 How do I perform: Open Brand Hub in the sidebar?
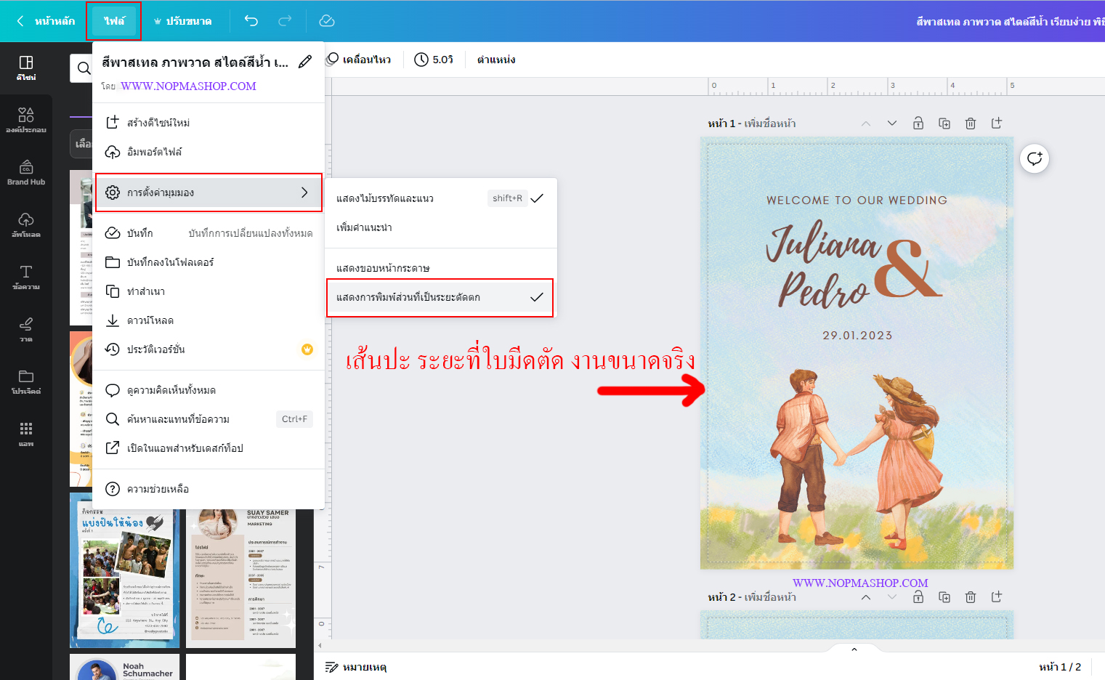point(26,172)
